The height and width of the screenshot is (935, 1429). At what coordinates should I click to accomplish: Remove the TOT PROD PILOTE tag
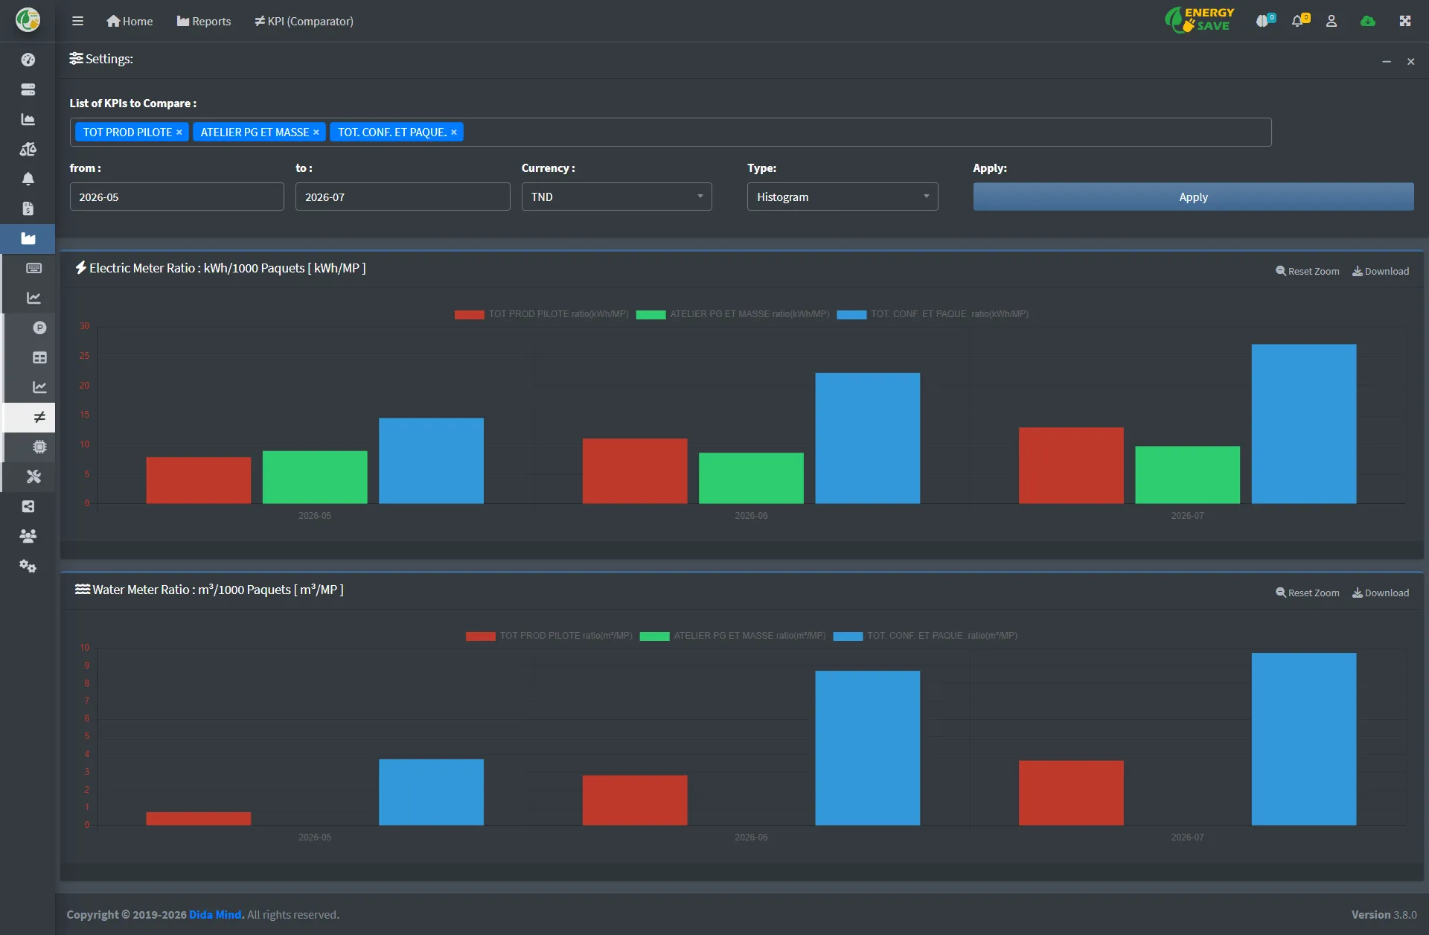click(x=179, y=133)
